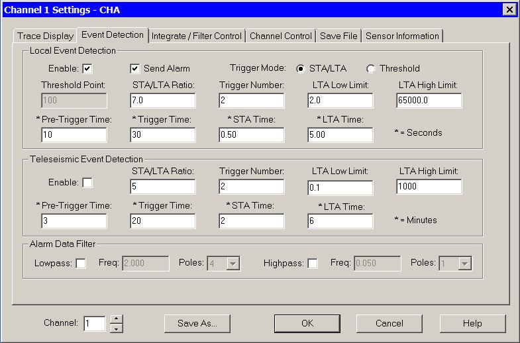Open the Integrate / Filter Control tab
The image size is (520, 343).
point(197,36)
